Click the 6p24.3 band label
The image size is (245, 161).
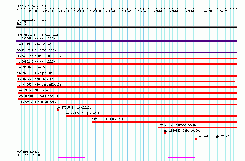[21, 24]
